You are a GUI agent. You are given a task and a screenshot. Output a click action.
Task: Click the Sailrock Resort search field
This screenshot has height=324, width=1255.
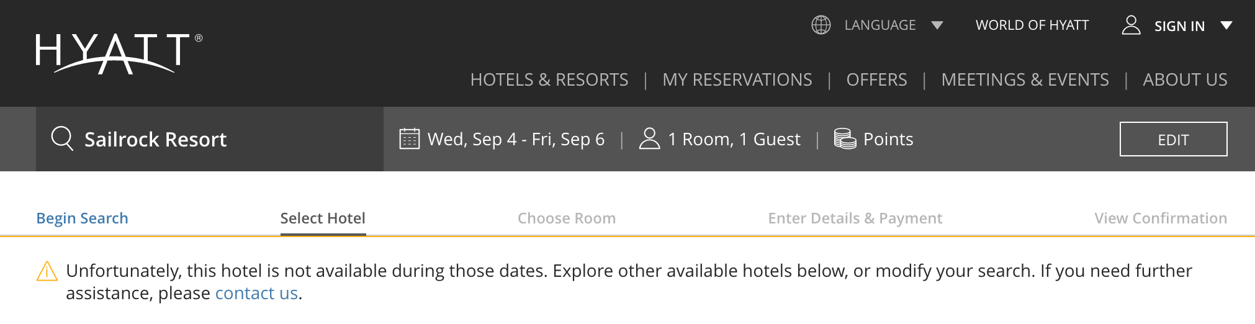pos(211,139)
